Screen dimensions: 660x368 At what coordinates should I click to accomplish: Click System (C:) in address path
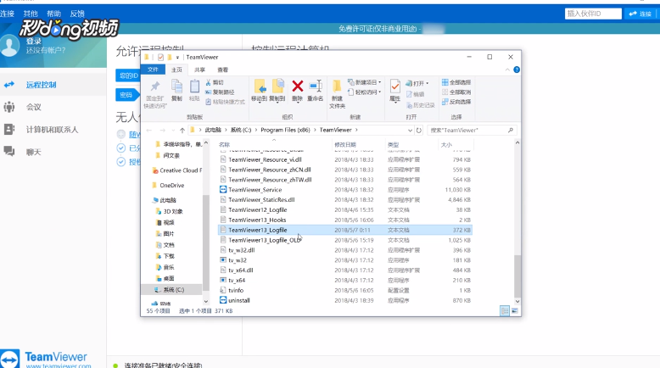pos(240,130)
